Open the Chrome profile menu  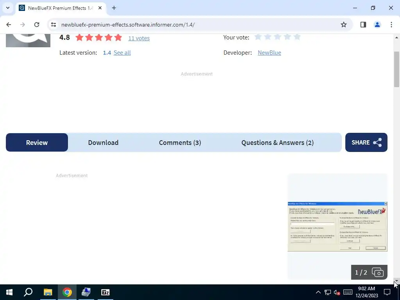[377, 25]
